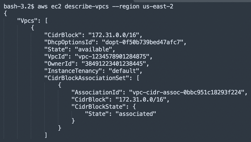Select the first "CidrBlock" key
This screenshot has width=251, height=142.
(63, 35)
